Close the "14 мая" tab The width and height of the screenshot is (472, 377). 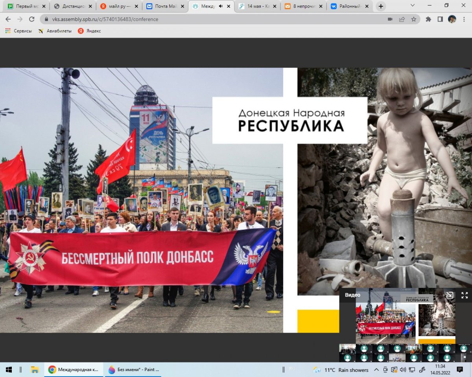[x=274, y=6]
